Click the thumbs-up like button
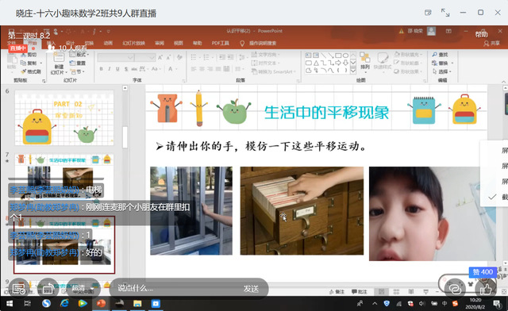Image resolution: width=508 pixels, height=311 pixels. [x=486, y=288]
